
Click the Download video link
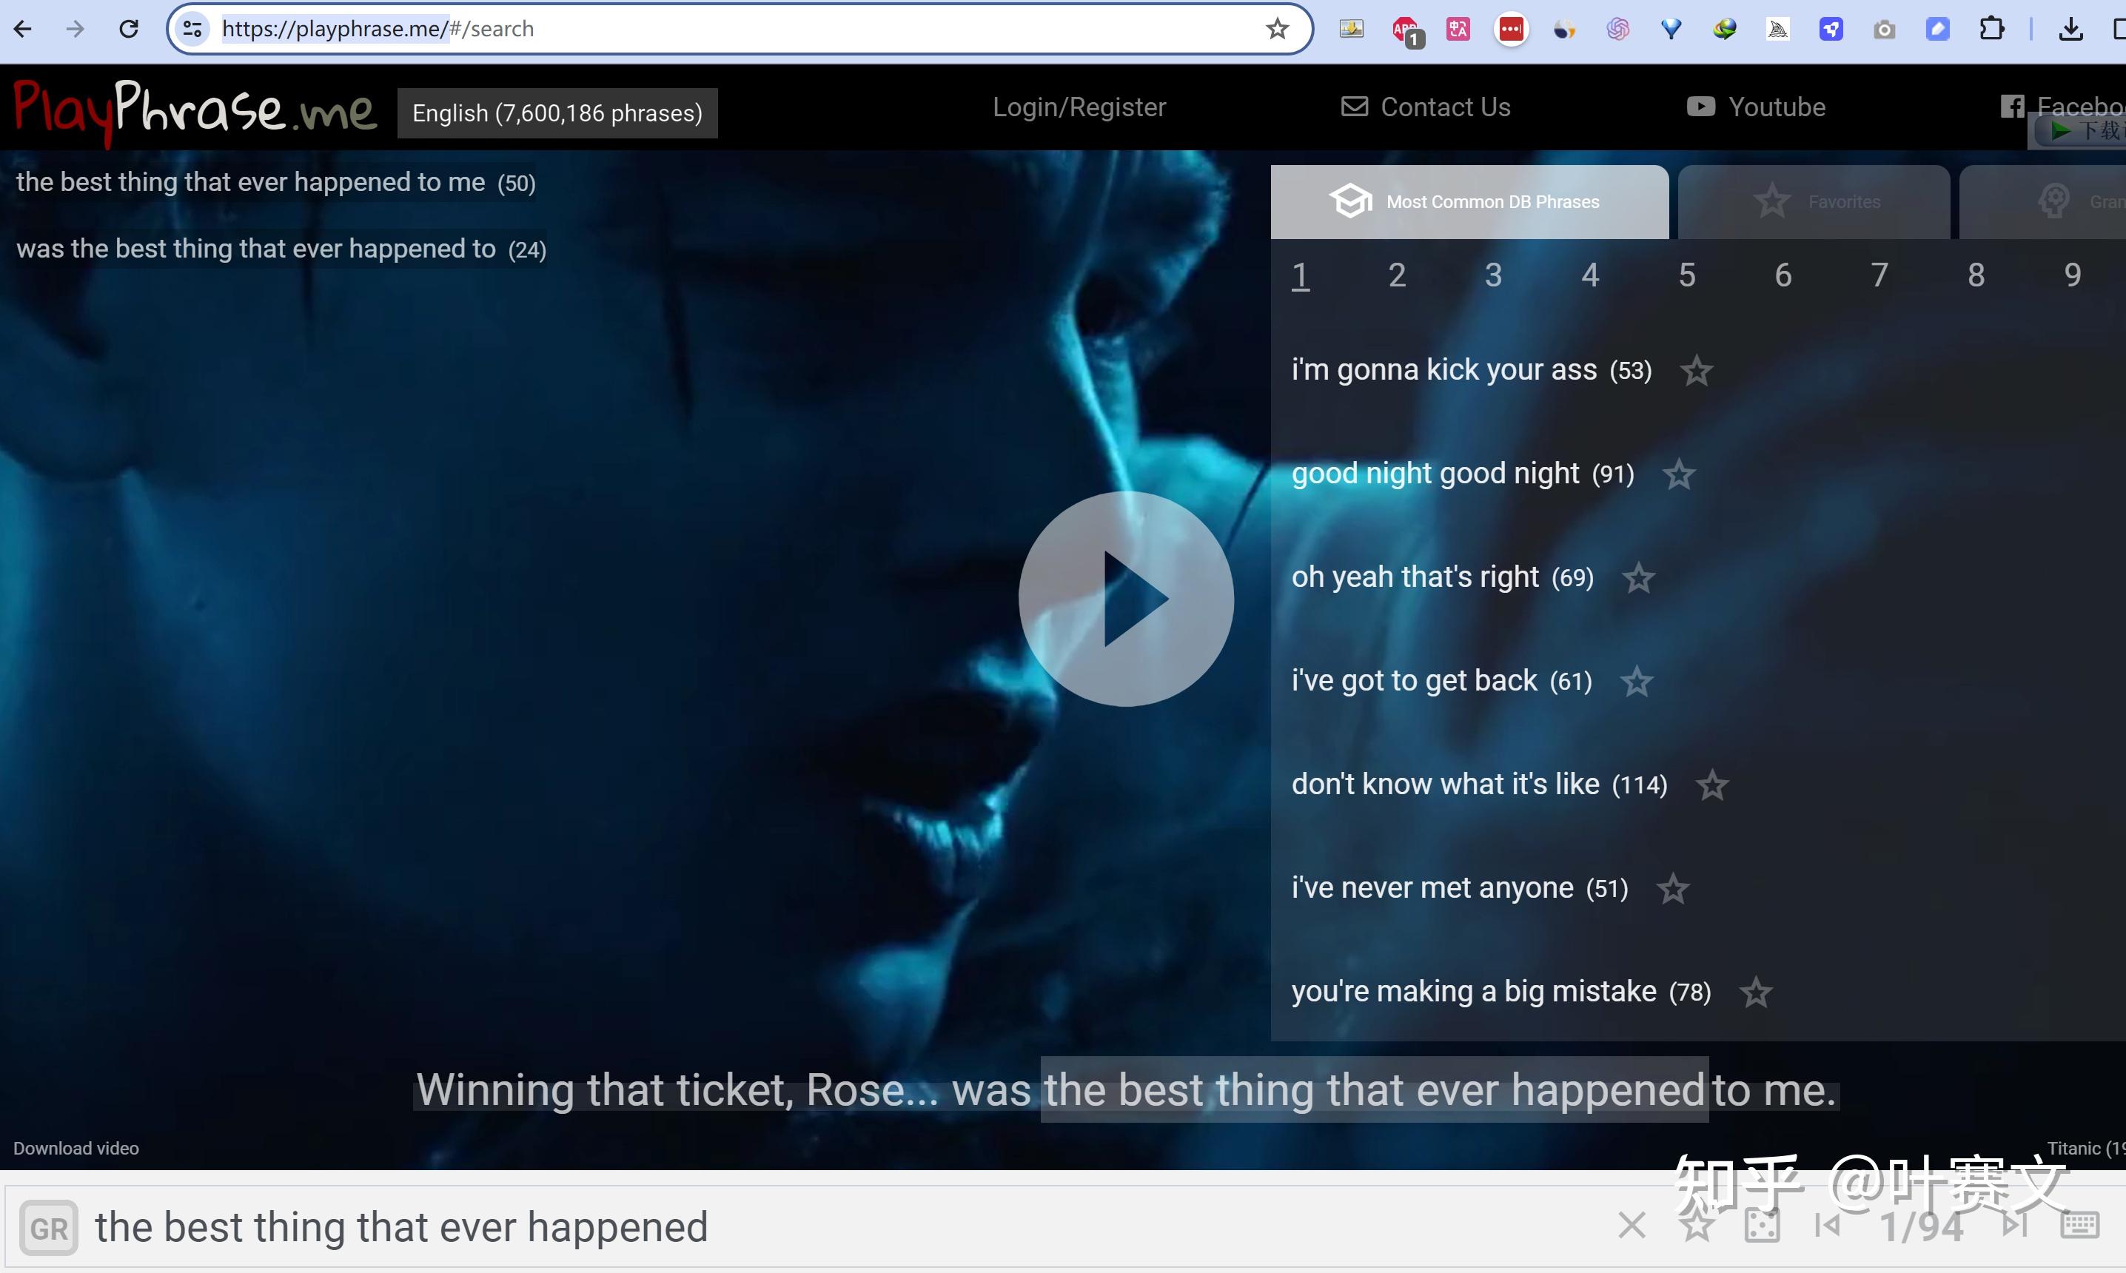point(76,1148)
